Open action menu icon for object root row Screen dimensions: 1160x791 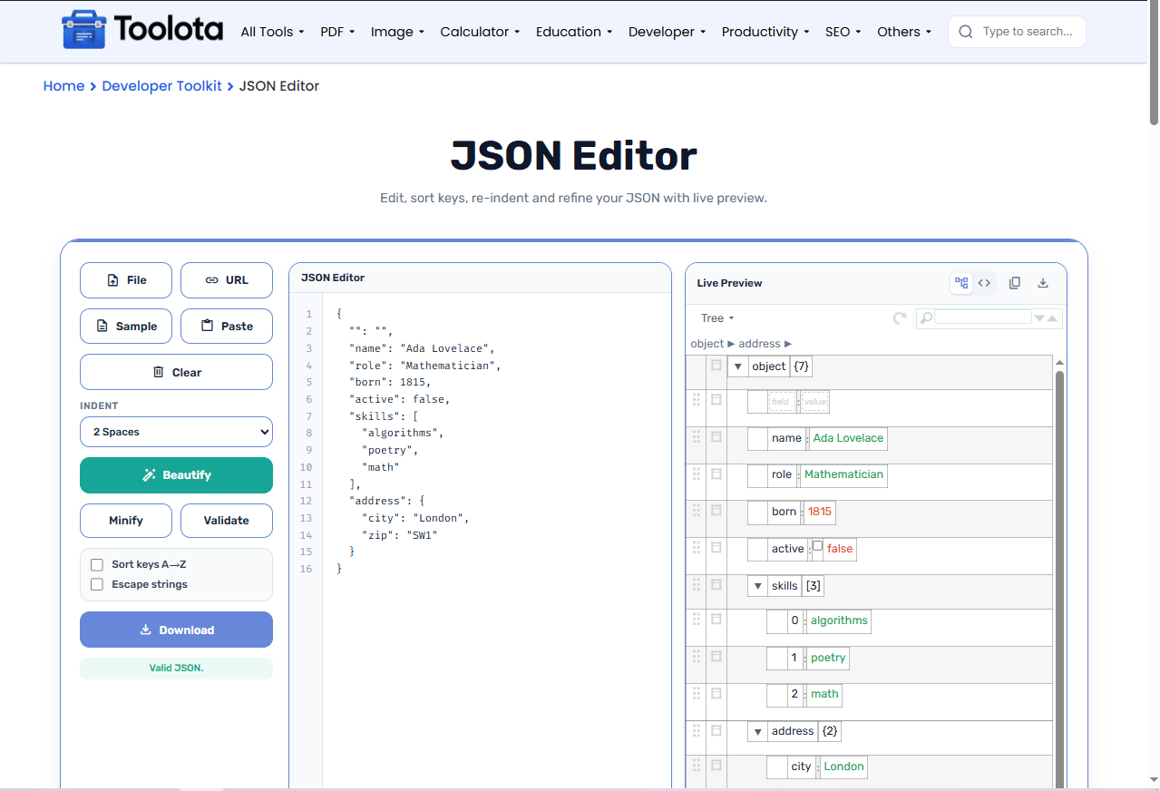[x=716, y=365]
